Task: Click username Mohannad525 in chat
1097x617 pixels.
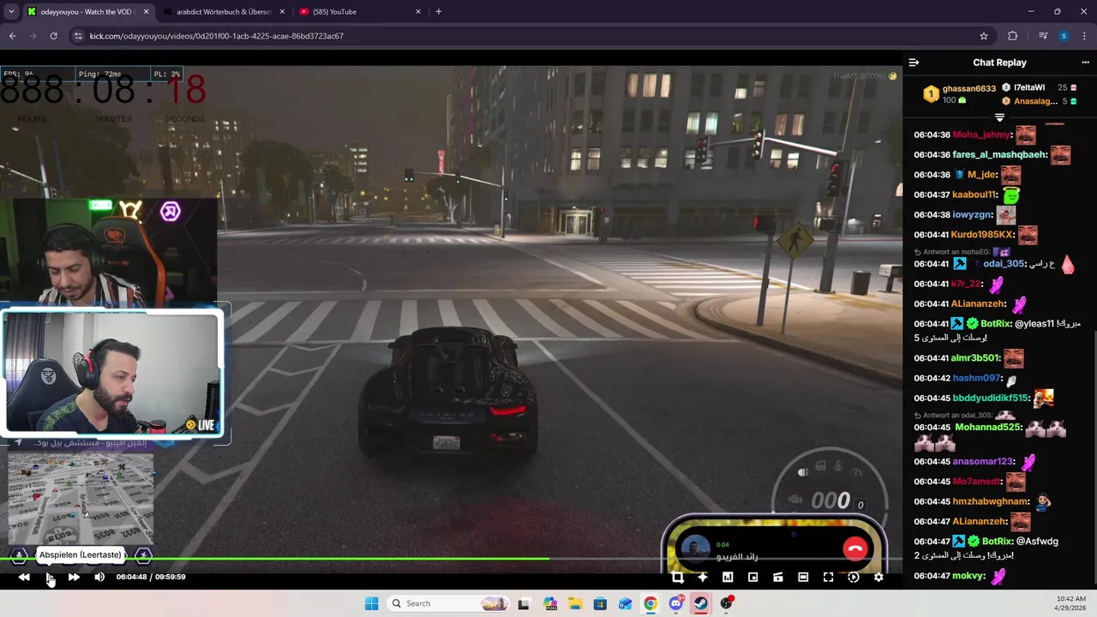Action: (x=988, y=427)
